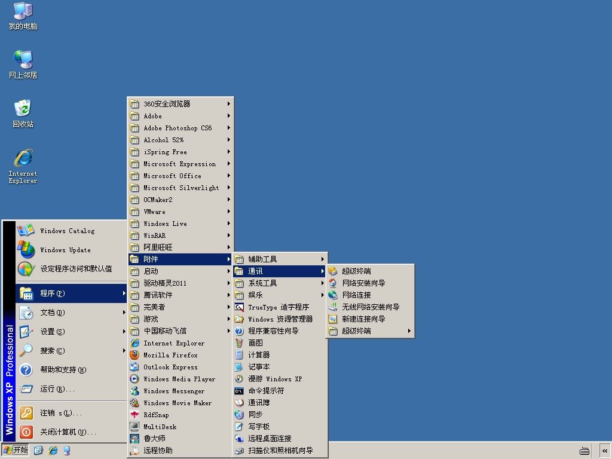
Task: Open Internet Explorer desktop shortcut
Action: [23, 166]
